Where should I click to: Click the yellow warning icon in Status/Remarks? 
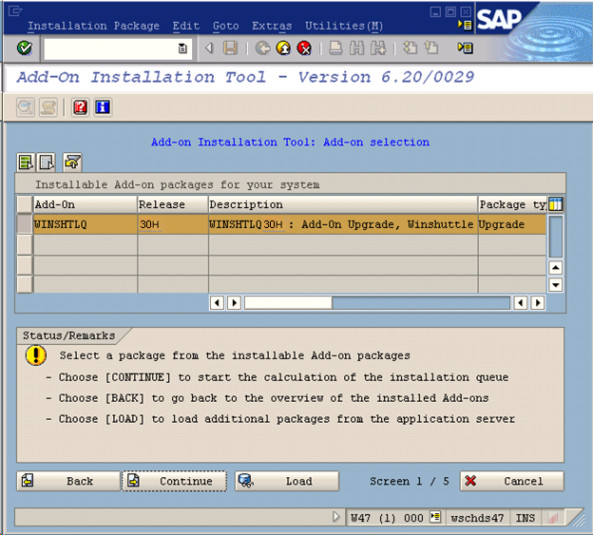pos(36,355)
